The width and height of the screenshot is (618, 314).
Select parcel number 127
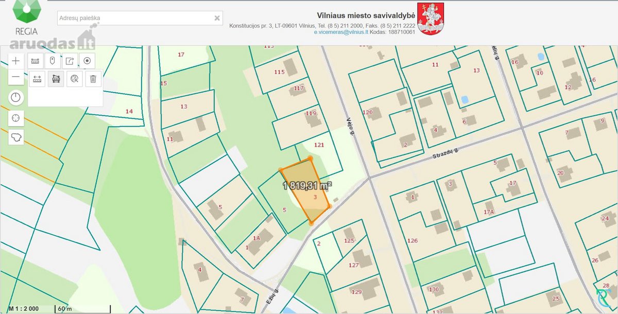pyautogui.click(x=353, y=265)
